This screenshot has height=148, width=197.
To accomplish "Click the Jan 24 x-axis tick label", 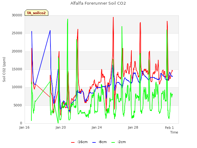I will coord(97,127).
